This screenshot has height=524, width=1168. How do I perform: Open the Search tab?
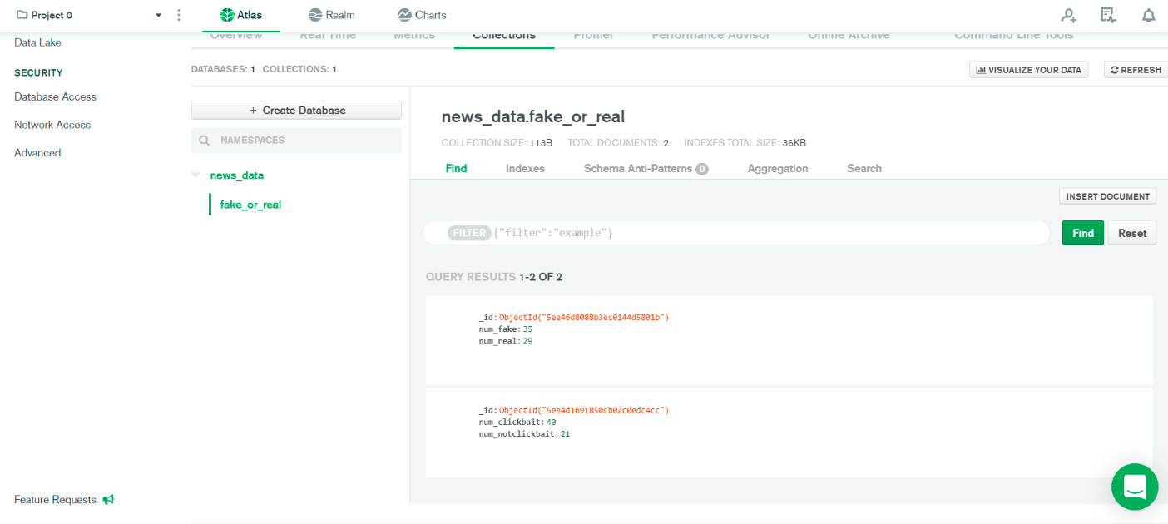(864, 168)
